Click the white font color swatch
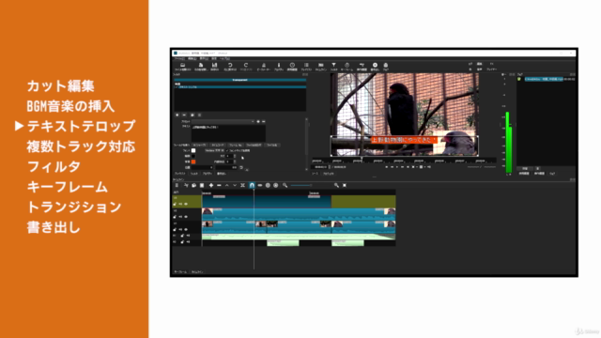 193,150
